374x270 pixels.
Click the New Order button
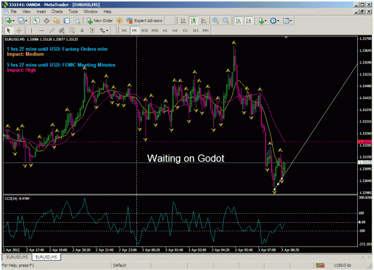100,21
